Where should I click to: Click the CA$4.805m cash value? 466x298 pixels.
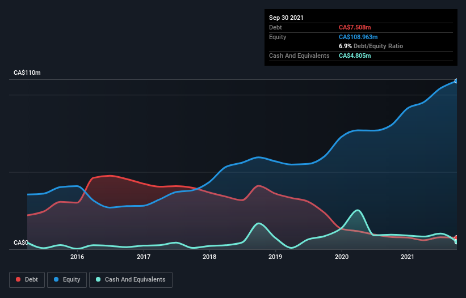click(x=355, y=56)
